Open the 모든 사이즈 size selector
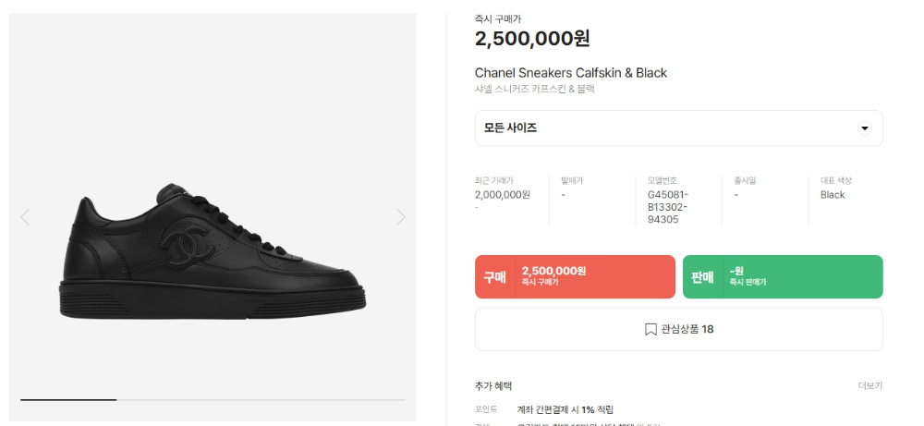The width and height of the screenshot is (924, 426). (x=679, y=128)
